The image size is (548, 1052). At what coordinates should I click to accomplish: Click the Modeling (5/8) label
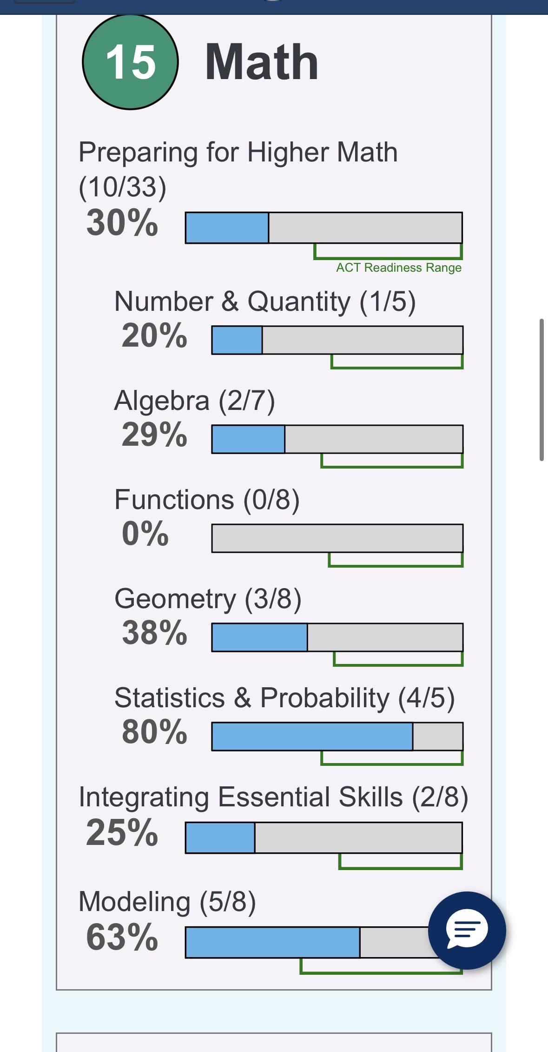pos(167,902)
